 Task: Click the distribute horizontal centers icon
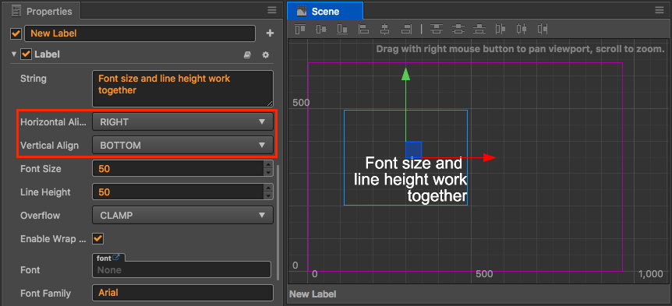(521, 29)
